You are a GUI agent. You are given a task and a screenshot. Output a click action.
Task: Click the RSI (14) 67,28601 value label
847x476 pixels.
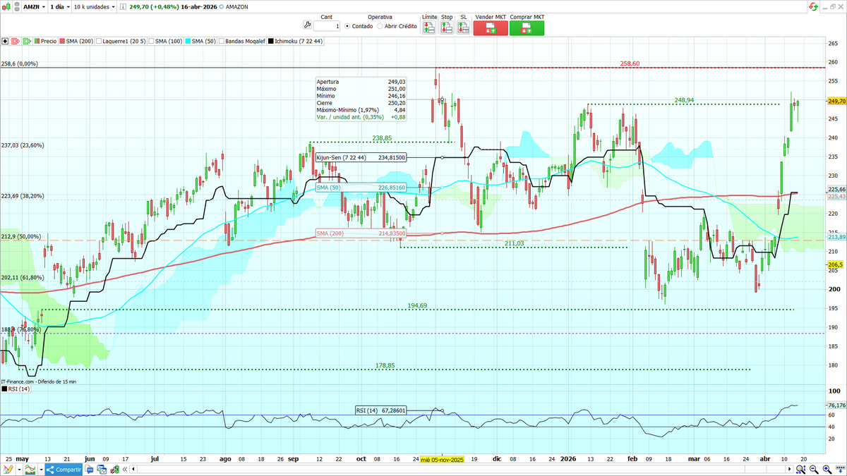coord(381,410)
